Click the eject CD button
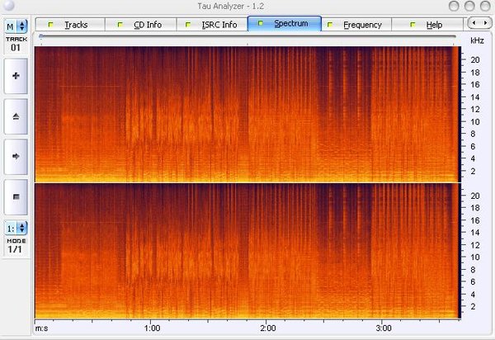Viewport: 495px width, 340px height. click(16, 116)
